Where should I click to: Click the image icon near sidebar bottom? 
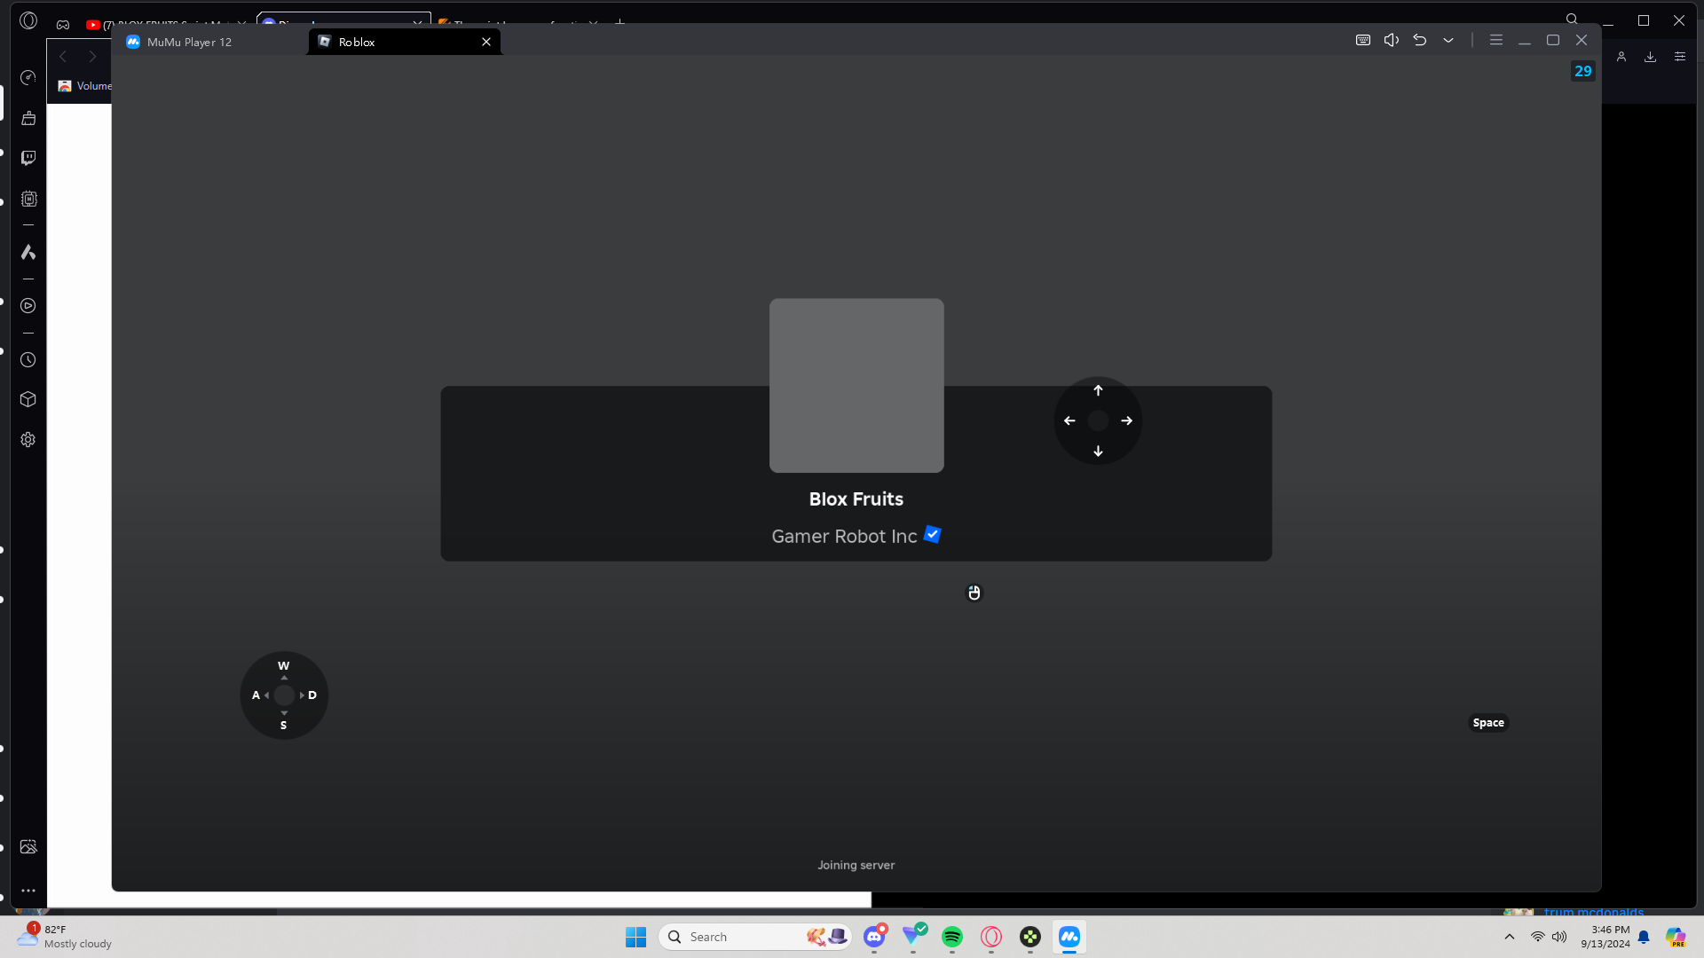pos(28,847)
